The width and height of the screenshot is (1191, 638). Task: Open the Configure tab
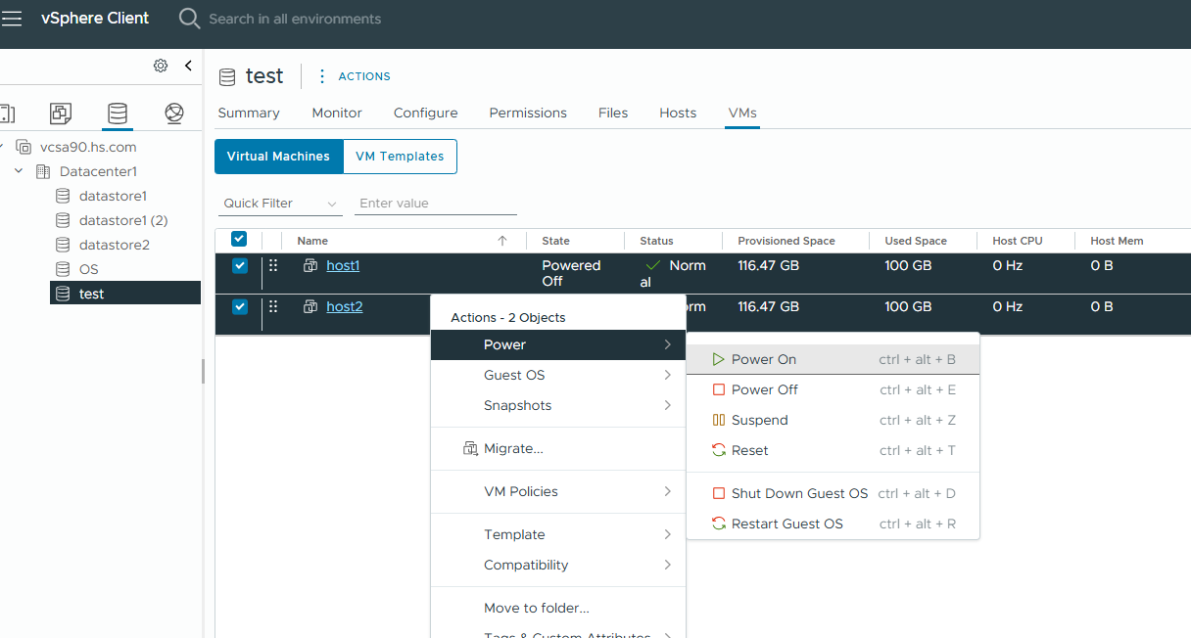[426, 113]
